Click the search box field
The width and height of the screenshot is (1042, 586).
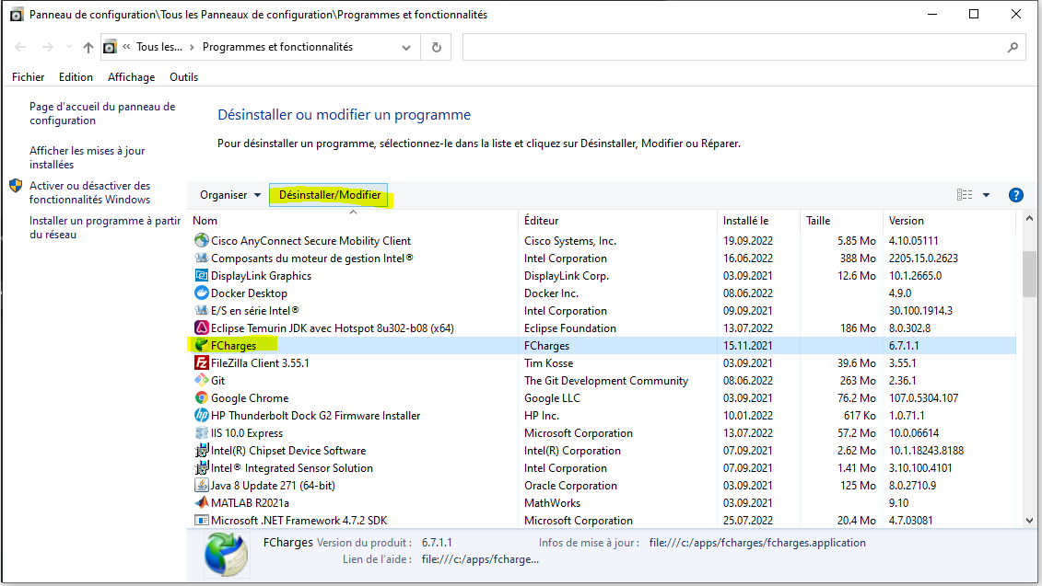pyautogui.click(x=743, y=47)
